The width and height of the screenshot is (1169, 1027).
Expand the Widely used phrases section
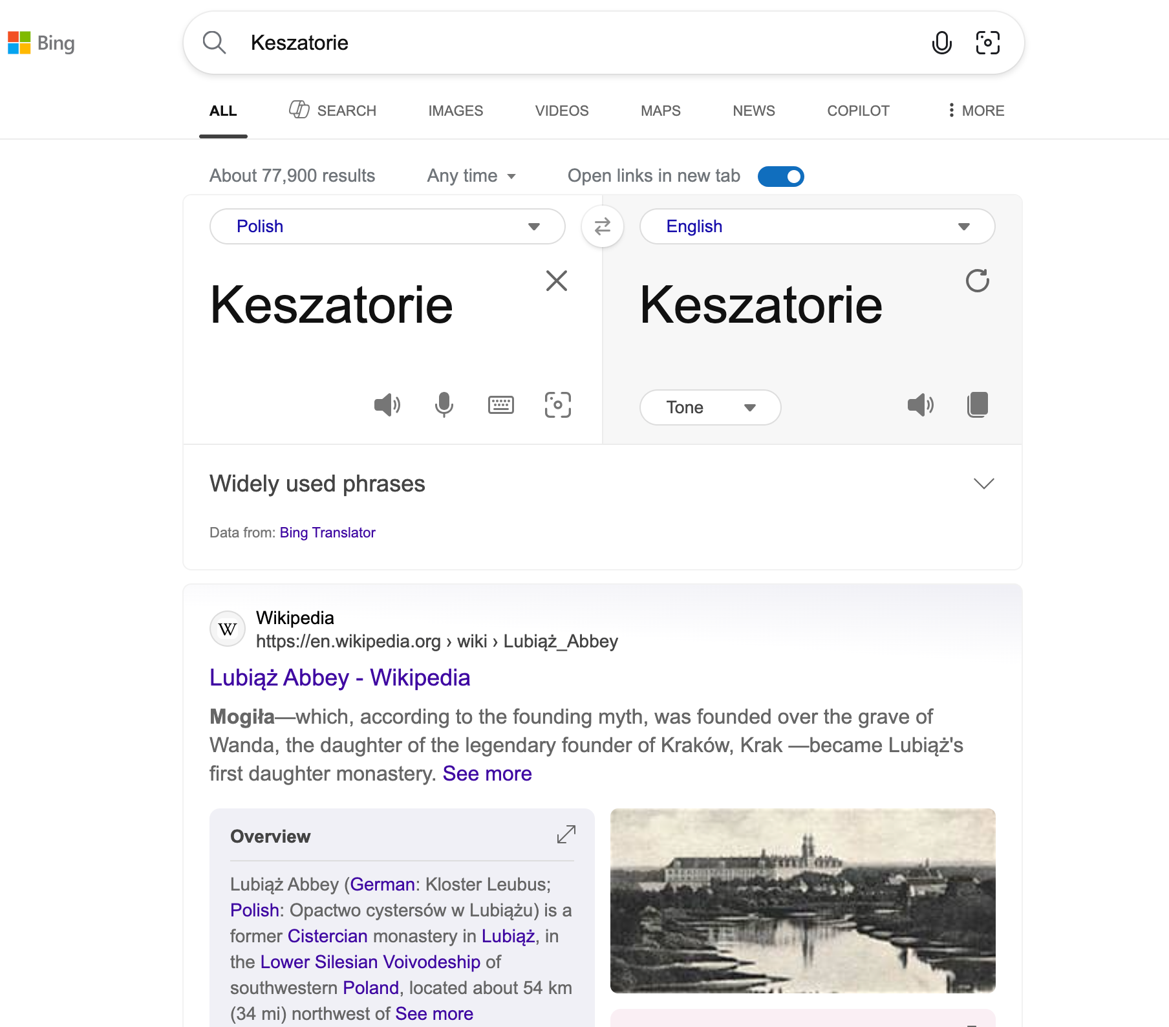click(x=983, y=484)
